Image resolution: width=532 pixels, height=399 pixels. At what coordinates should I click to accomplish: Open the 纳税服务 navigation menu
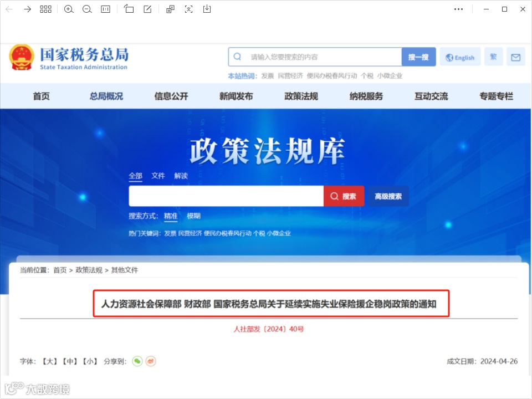pos(366,96)
